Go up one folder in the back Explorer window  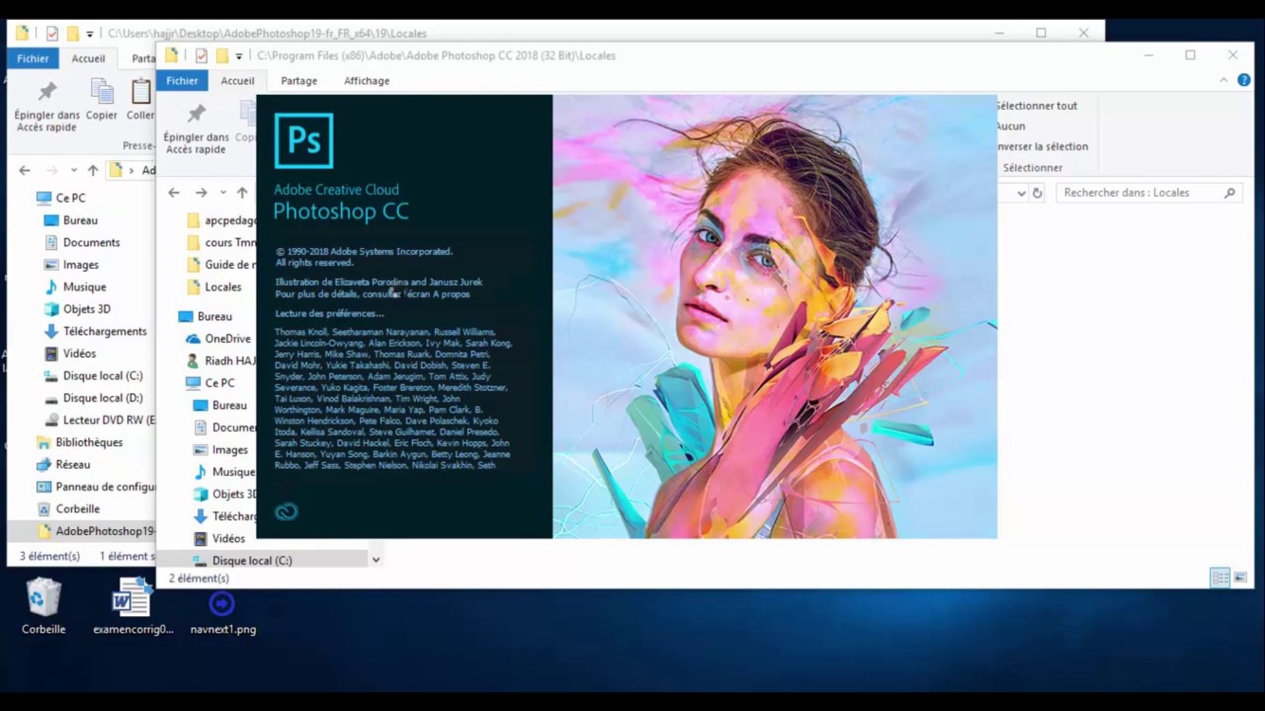click(92, 170)
